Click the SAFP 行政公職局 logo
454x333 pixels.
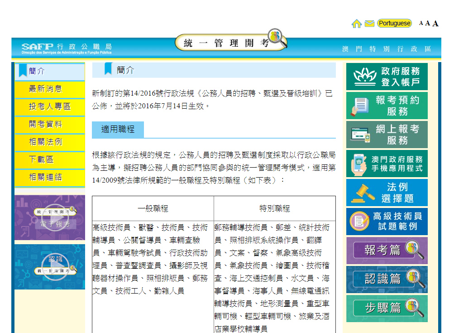click(x=67, y=47)
